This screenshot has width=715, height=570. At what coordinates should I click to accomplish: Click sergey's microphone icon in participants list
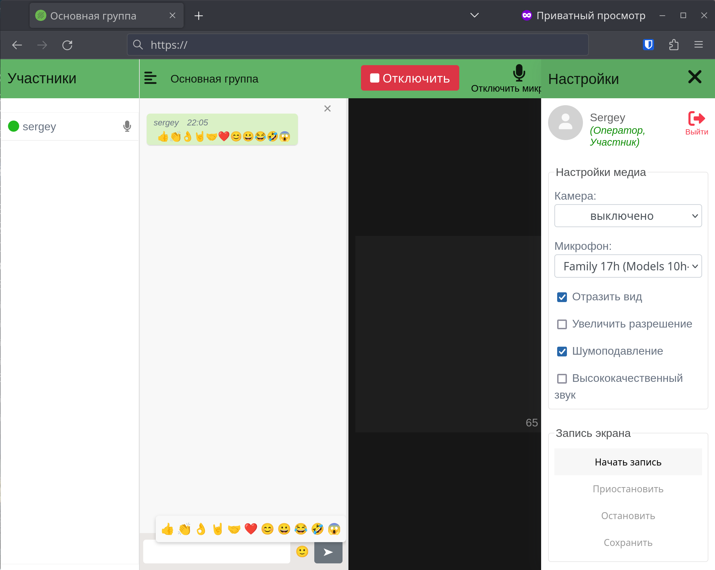127,126
